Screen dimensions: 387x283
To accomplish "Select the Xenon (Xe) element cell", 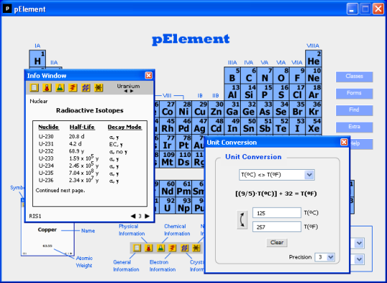I will tap(313, 125).
